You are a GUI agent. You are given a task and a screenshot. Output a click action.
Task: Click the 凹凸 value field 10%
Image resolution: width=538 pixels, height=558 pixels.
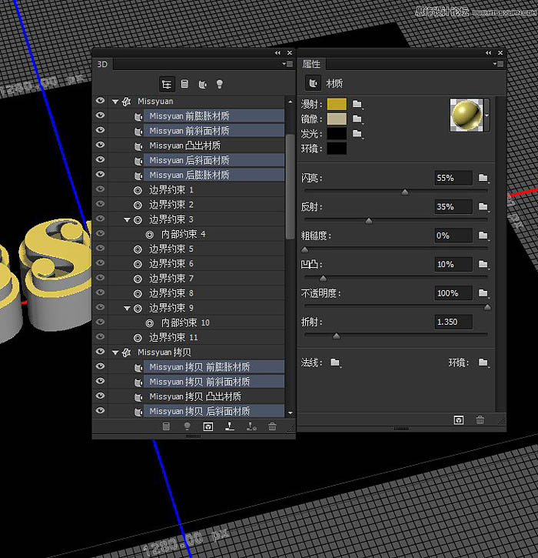point(453,264)
